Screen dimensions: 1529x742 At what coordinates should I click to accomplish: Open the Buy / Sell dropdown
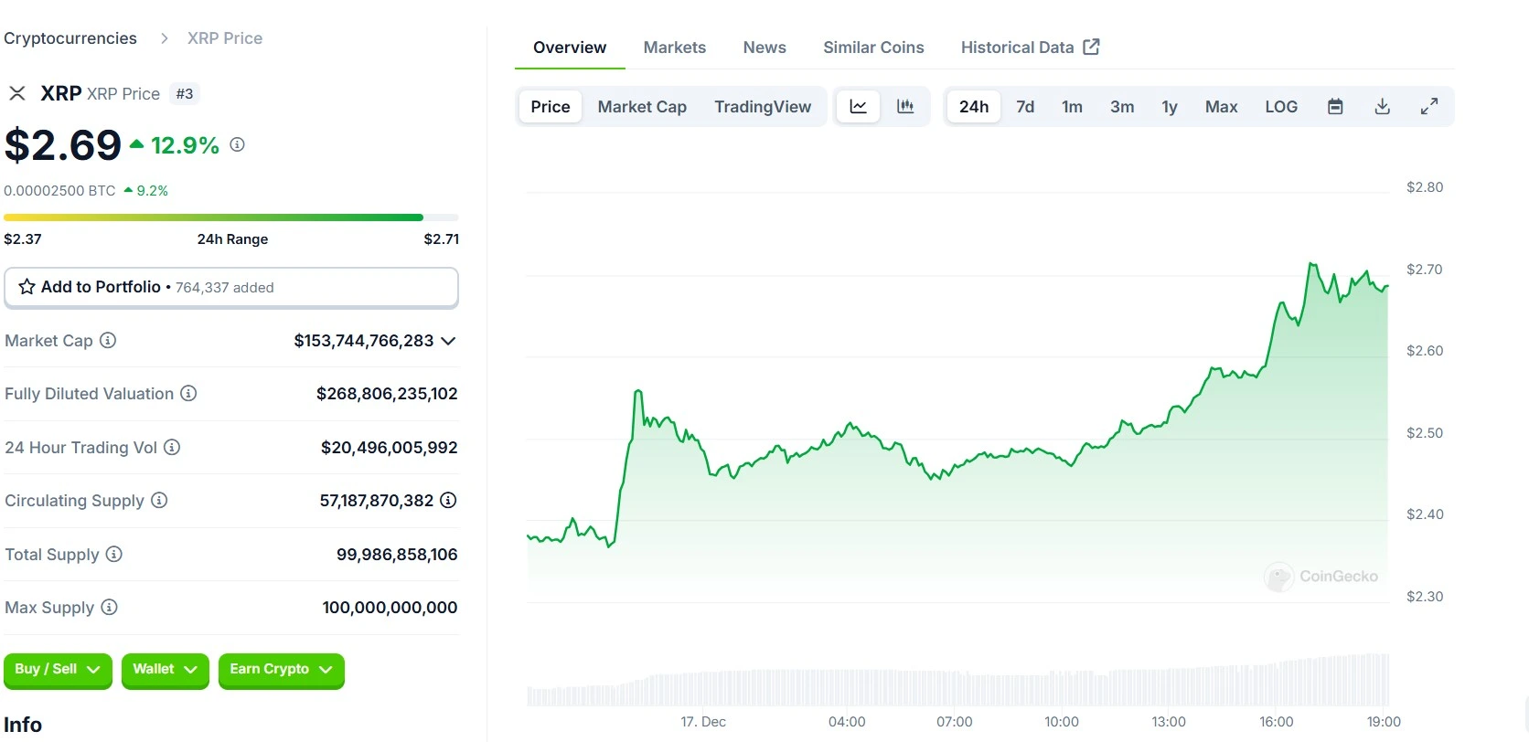tap(58, 670)
